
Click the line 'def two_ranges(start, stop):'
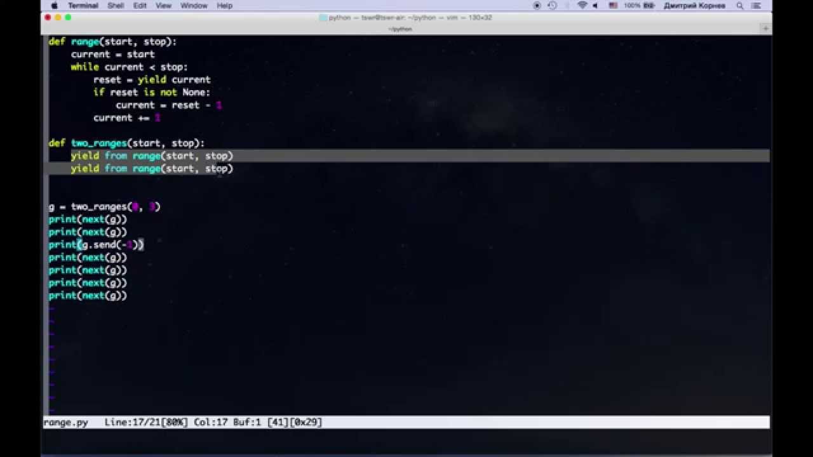point(126,143)
